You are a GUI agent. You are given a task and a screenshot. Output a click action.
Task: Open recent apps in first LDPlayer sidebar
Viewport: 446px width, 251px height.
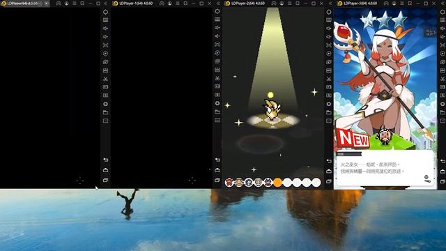coord(105,180)
